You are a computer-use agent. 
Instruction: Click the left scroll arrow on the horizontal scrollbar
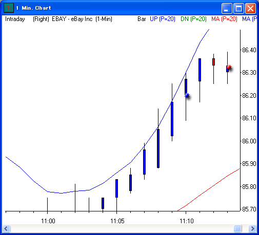pyautogui.click(x=6, y=228)
